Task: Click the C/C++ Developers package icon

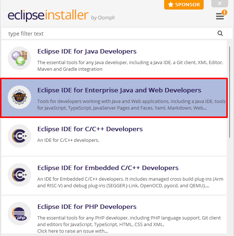Action: (x=19, y=136)
